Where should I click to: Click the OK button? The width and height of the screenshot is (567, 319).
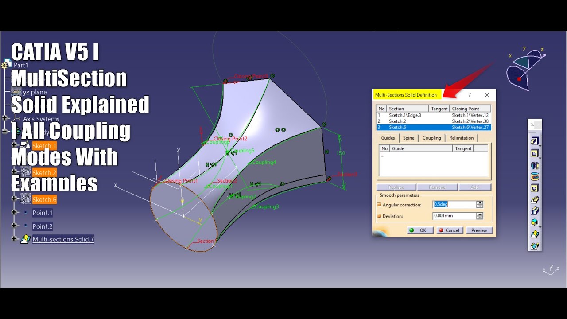pos(420,230)
